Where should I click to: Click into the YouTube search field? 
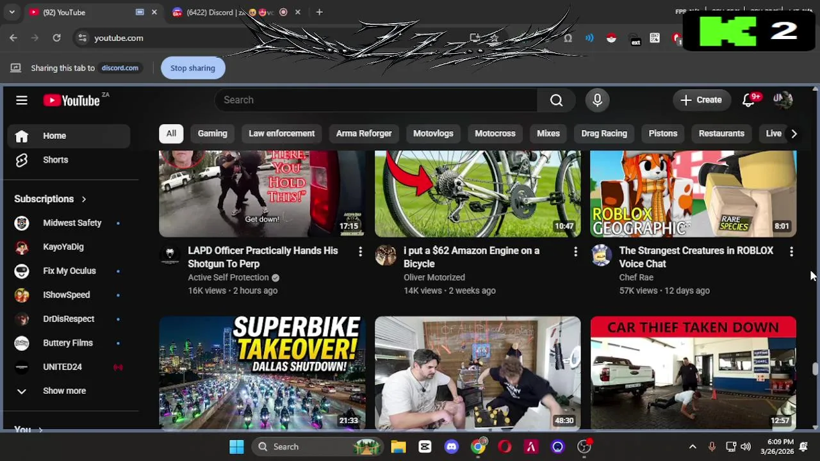point(376,100)
